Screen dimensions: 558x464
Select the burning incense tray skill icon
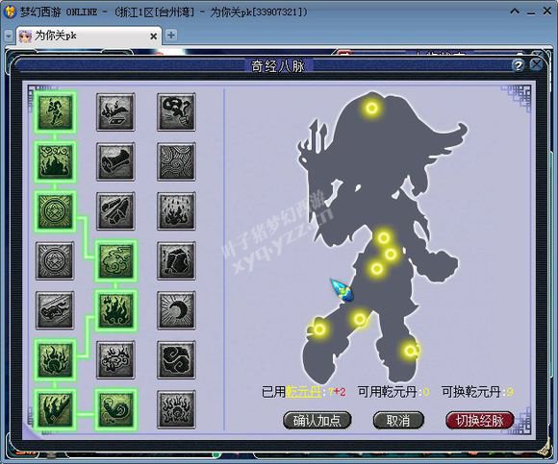point(115,111)
